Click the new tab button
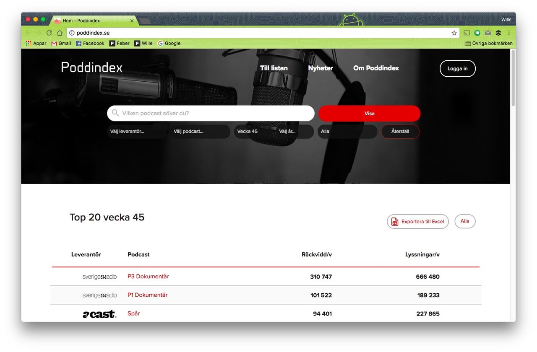This screenshot has height=352, width=537. coord(144,21)
